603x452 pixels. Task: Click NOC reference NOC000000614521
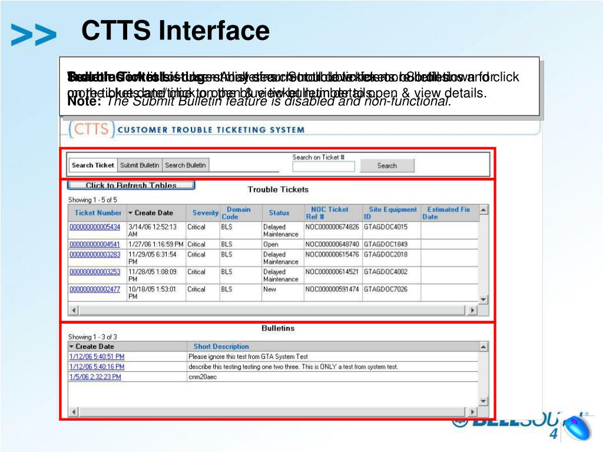coord(332,271)
